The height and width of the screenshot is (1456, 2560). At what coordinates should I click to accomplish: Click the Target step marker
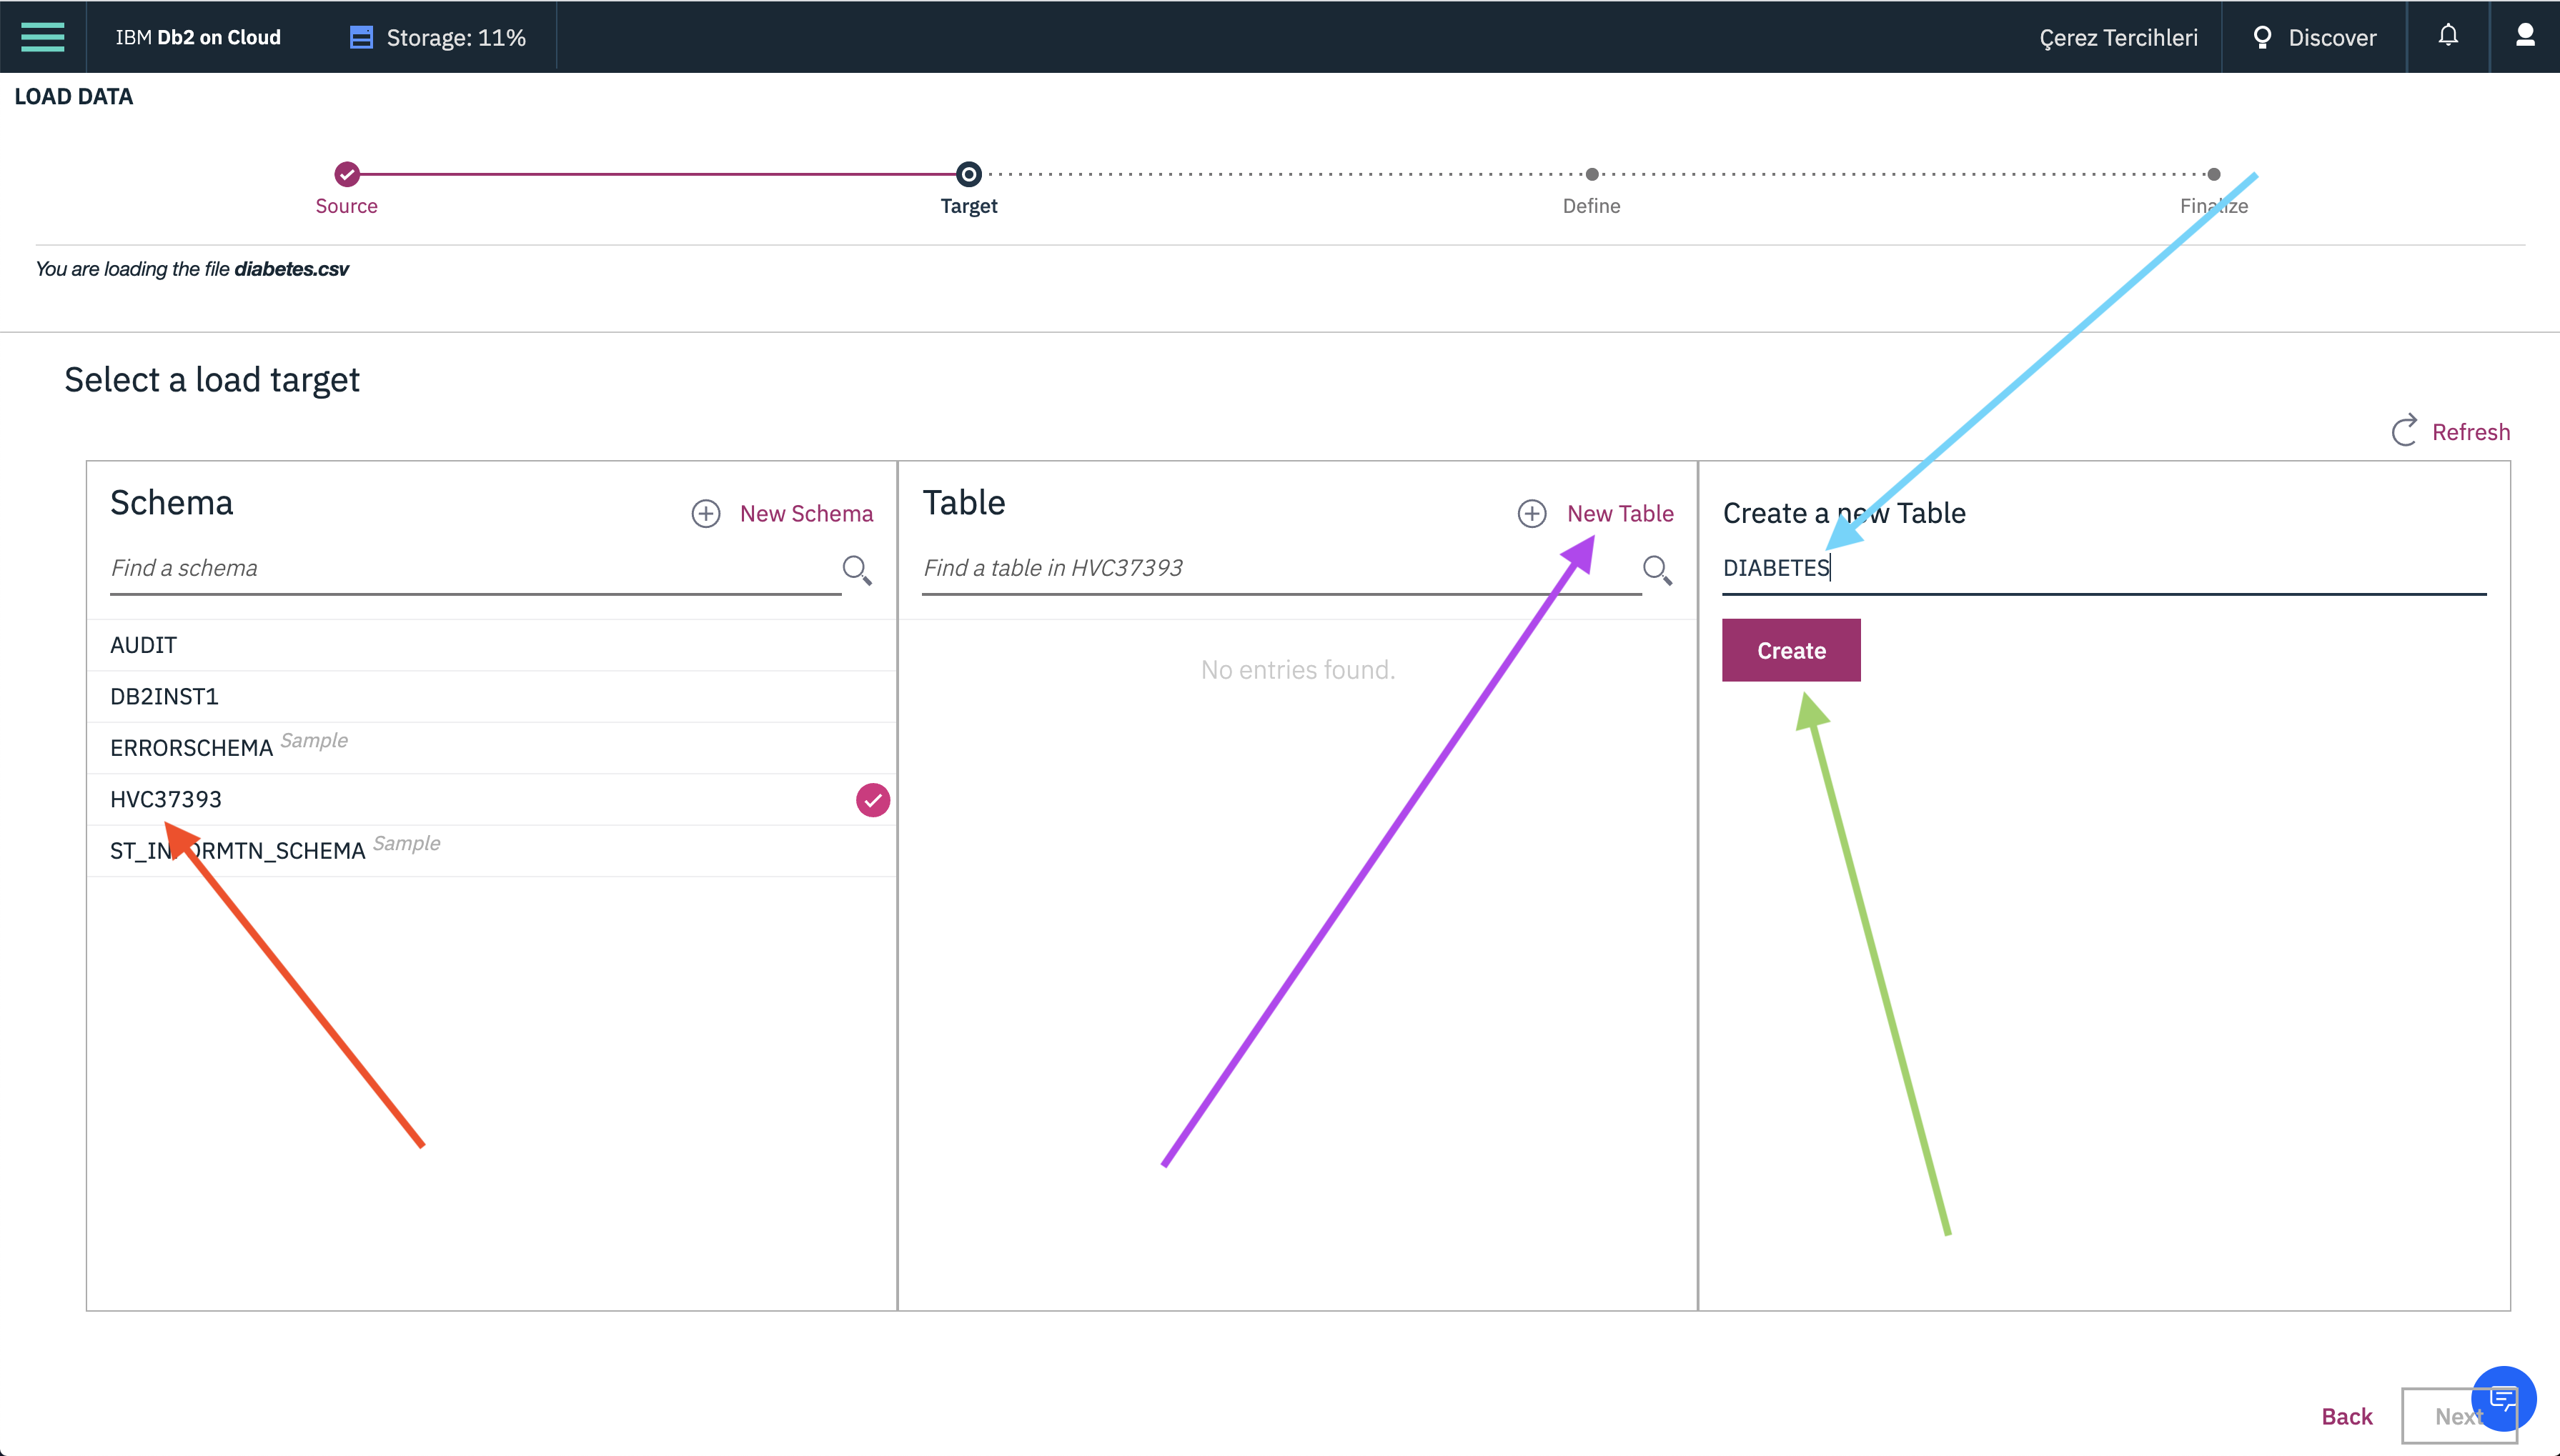(x=968, y=174)
